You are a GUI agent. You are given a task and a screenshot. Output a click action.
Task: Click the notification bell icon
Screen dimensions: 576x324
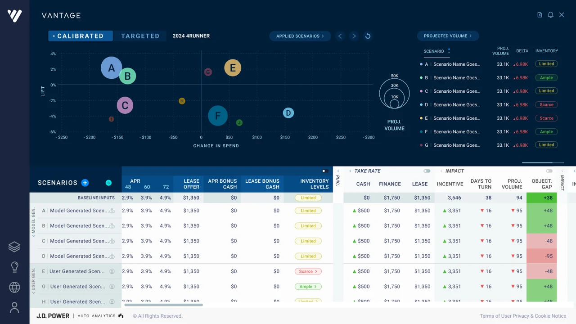pyautogui.click(x=550, y=15)
